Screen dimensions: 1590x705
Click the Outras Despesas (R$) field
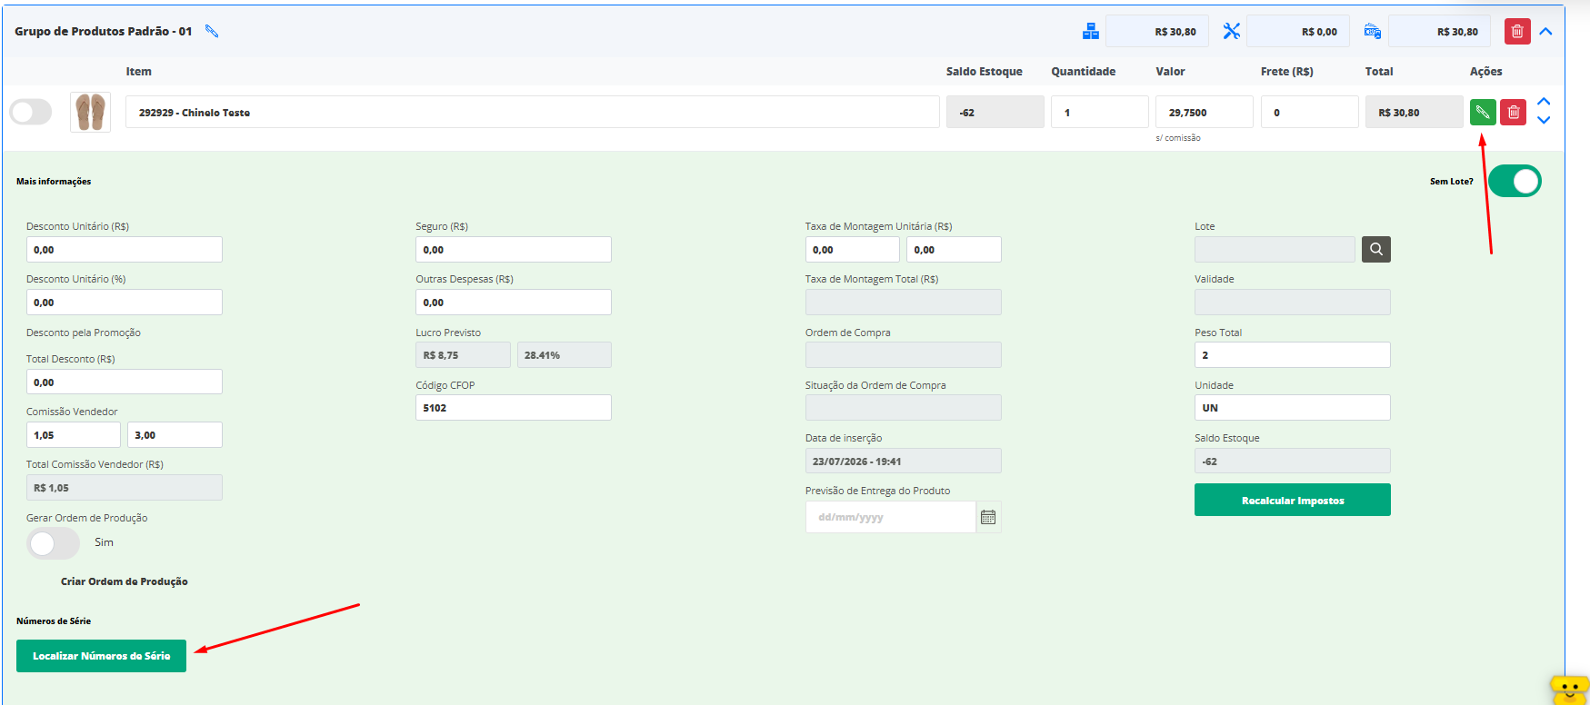point(514,303)
